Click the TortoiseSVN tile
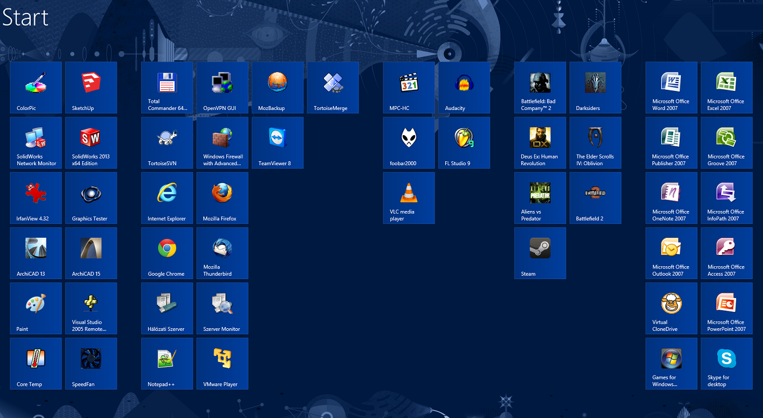Screen dimensions: 763x418 (167, 143)
